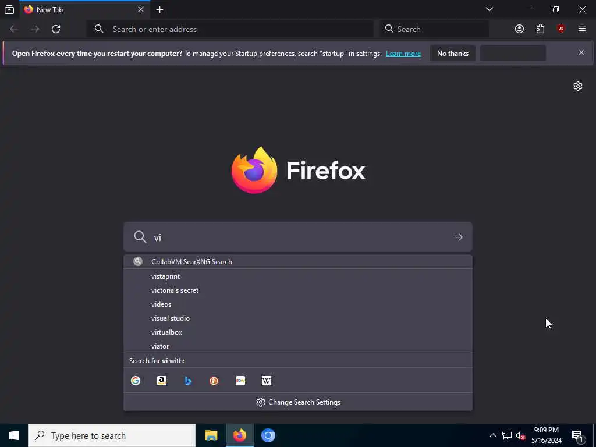
Task: Open the Firefox account icon
Action: pos(519,29)
